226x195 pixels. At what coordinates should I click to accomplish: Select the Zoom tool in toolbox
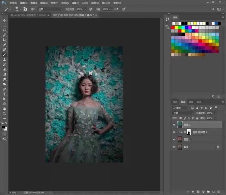(x=4, y=114)
